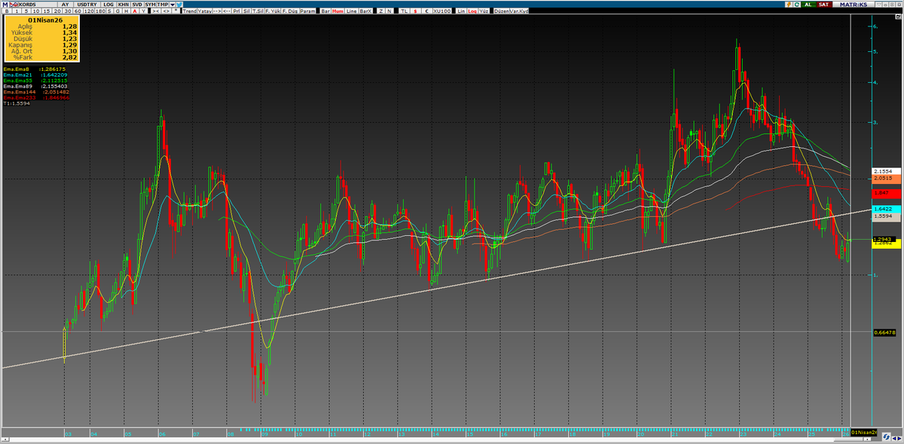Select the Trend line tool

pyautogui.click(x=190, y=11)
